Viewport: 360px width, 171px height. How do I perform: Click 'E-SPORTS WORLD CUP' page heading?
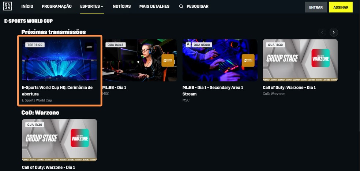click(x=29, y=21)
